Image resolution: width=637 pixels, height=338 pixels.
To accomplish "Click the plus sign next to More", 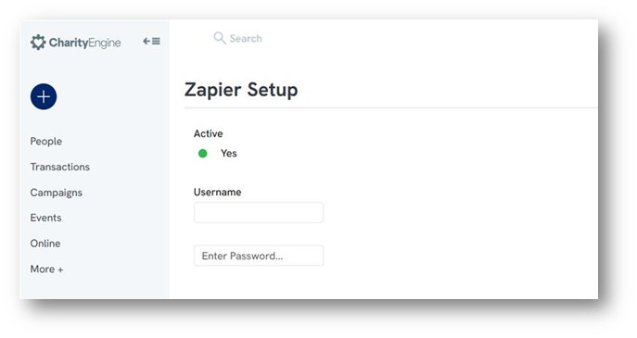I will [x=60, y=269].
